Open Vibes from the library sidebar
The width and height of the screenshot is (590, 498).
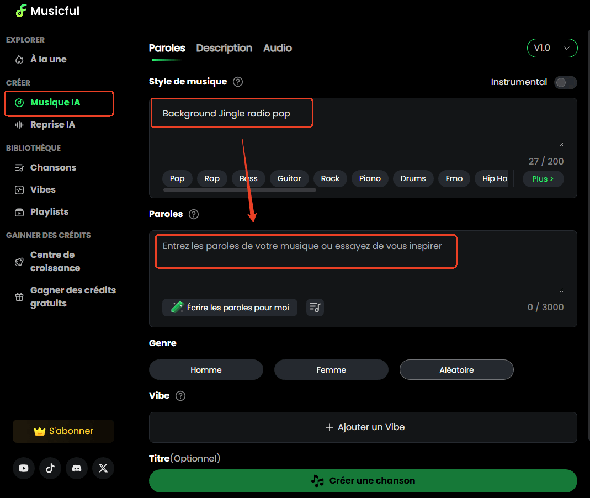pyautogui.click(x=42, y=189)
